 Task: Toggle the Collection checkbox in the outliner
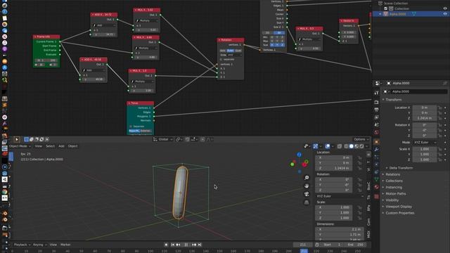pos(385,8)
